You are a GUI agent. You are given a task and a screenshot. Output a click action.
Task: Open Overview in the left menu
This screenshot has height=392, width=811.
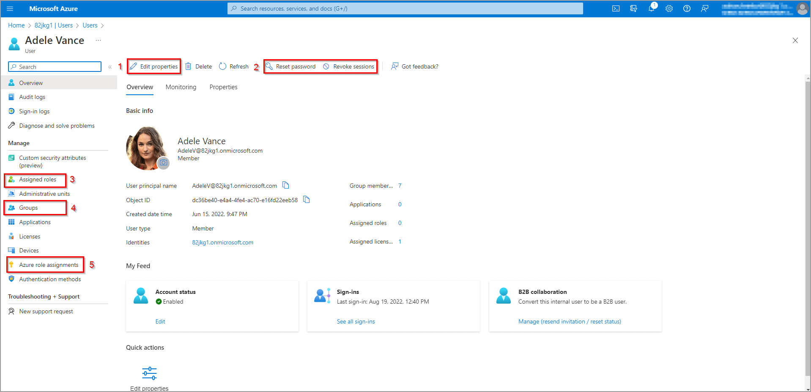tap(59, 83)
